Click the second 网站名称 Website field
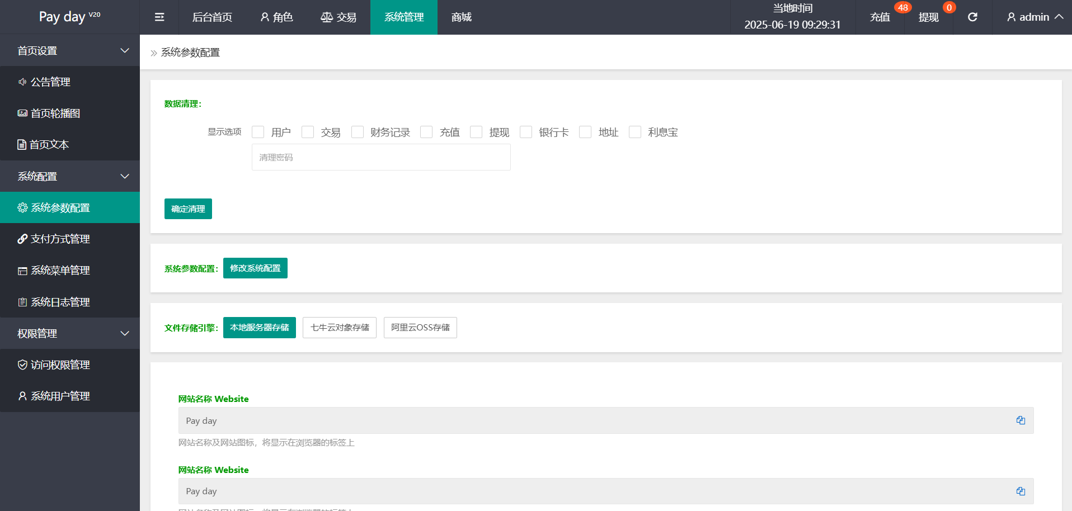1072x511 pixels. click(606, 491)
